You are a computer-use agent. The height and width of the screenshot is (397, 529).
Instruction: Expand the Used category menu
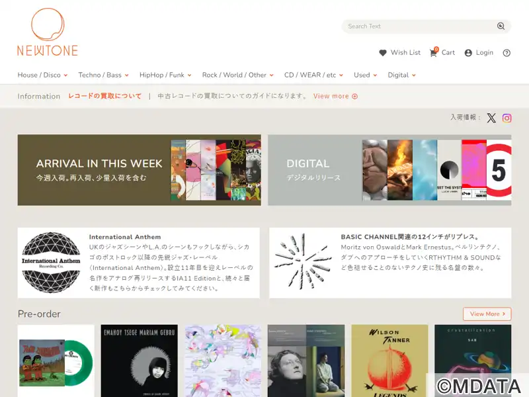point(366,75)
